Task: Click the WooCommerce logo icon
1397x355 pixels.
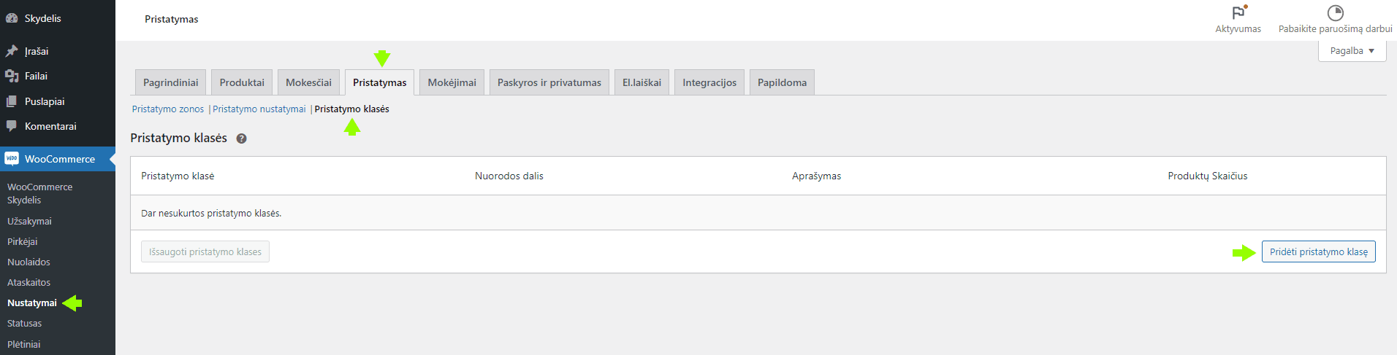Action: click(x=12, y=159)
